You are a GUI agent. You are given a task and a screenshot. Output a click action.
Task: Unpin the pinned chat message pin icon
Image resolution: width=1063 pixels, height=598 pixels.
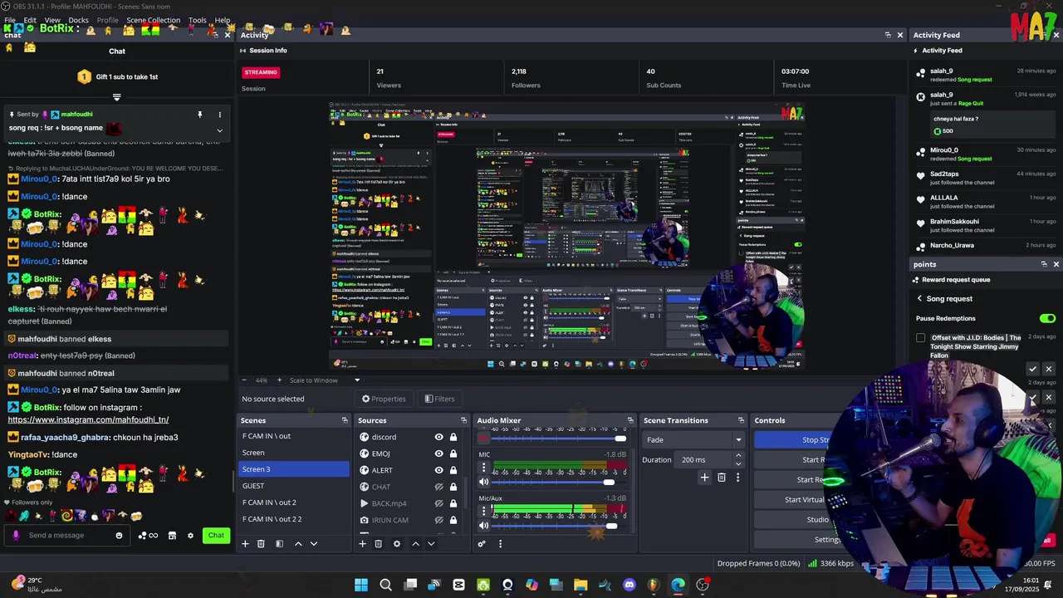(x=199, y=115)
